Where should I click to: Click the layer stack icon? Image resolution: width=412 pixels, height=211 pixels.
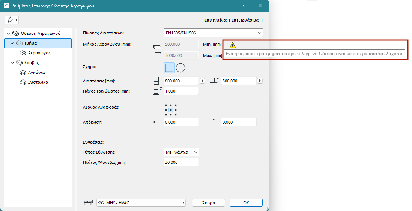88,203
